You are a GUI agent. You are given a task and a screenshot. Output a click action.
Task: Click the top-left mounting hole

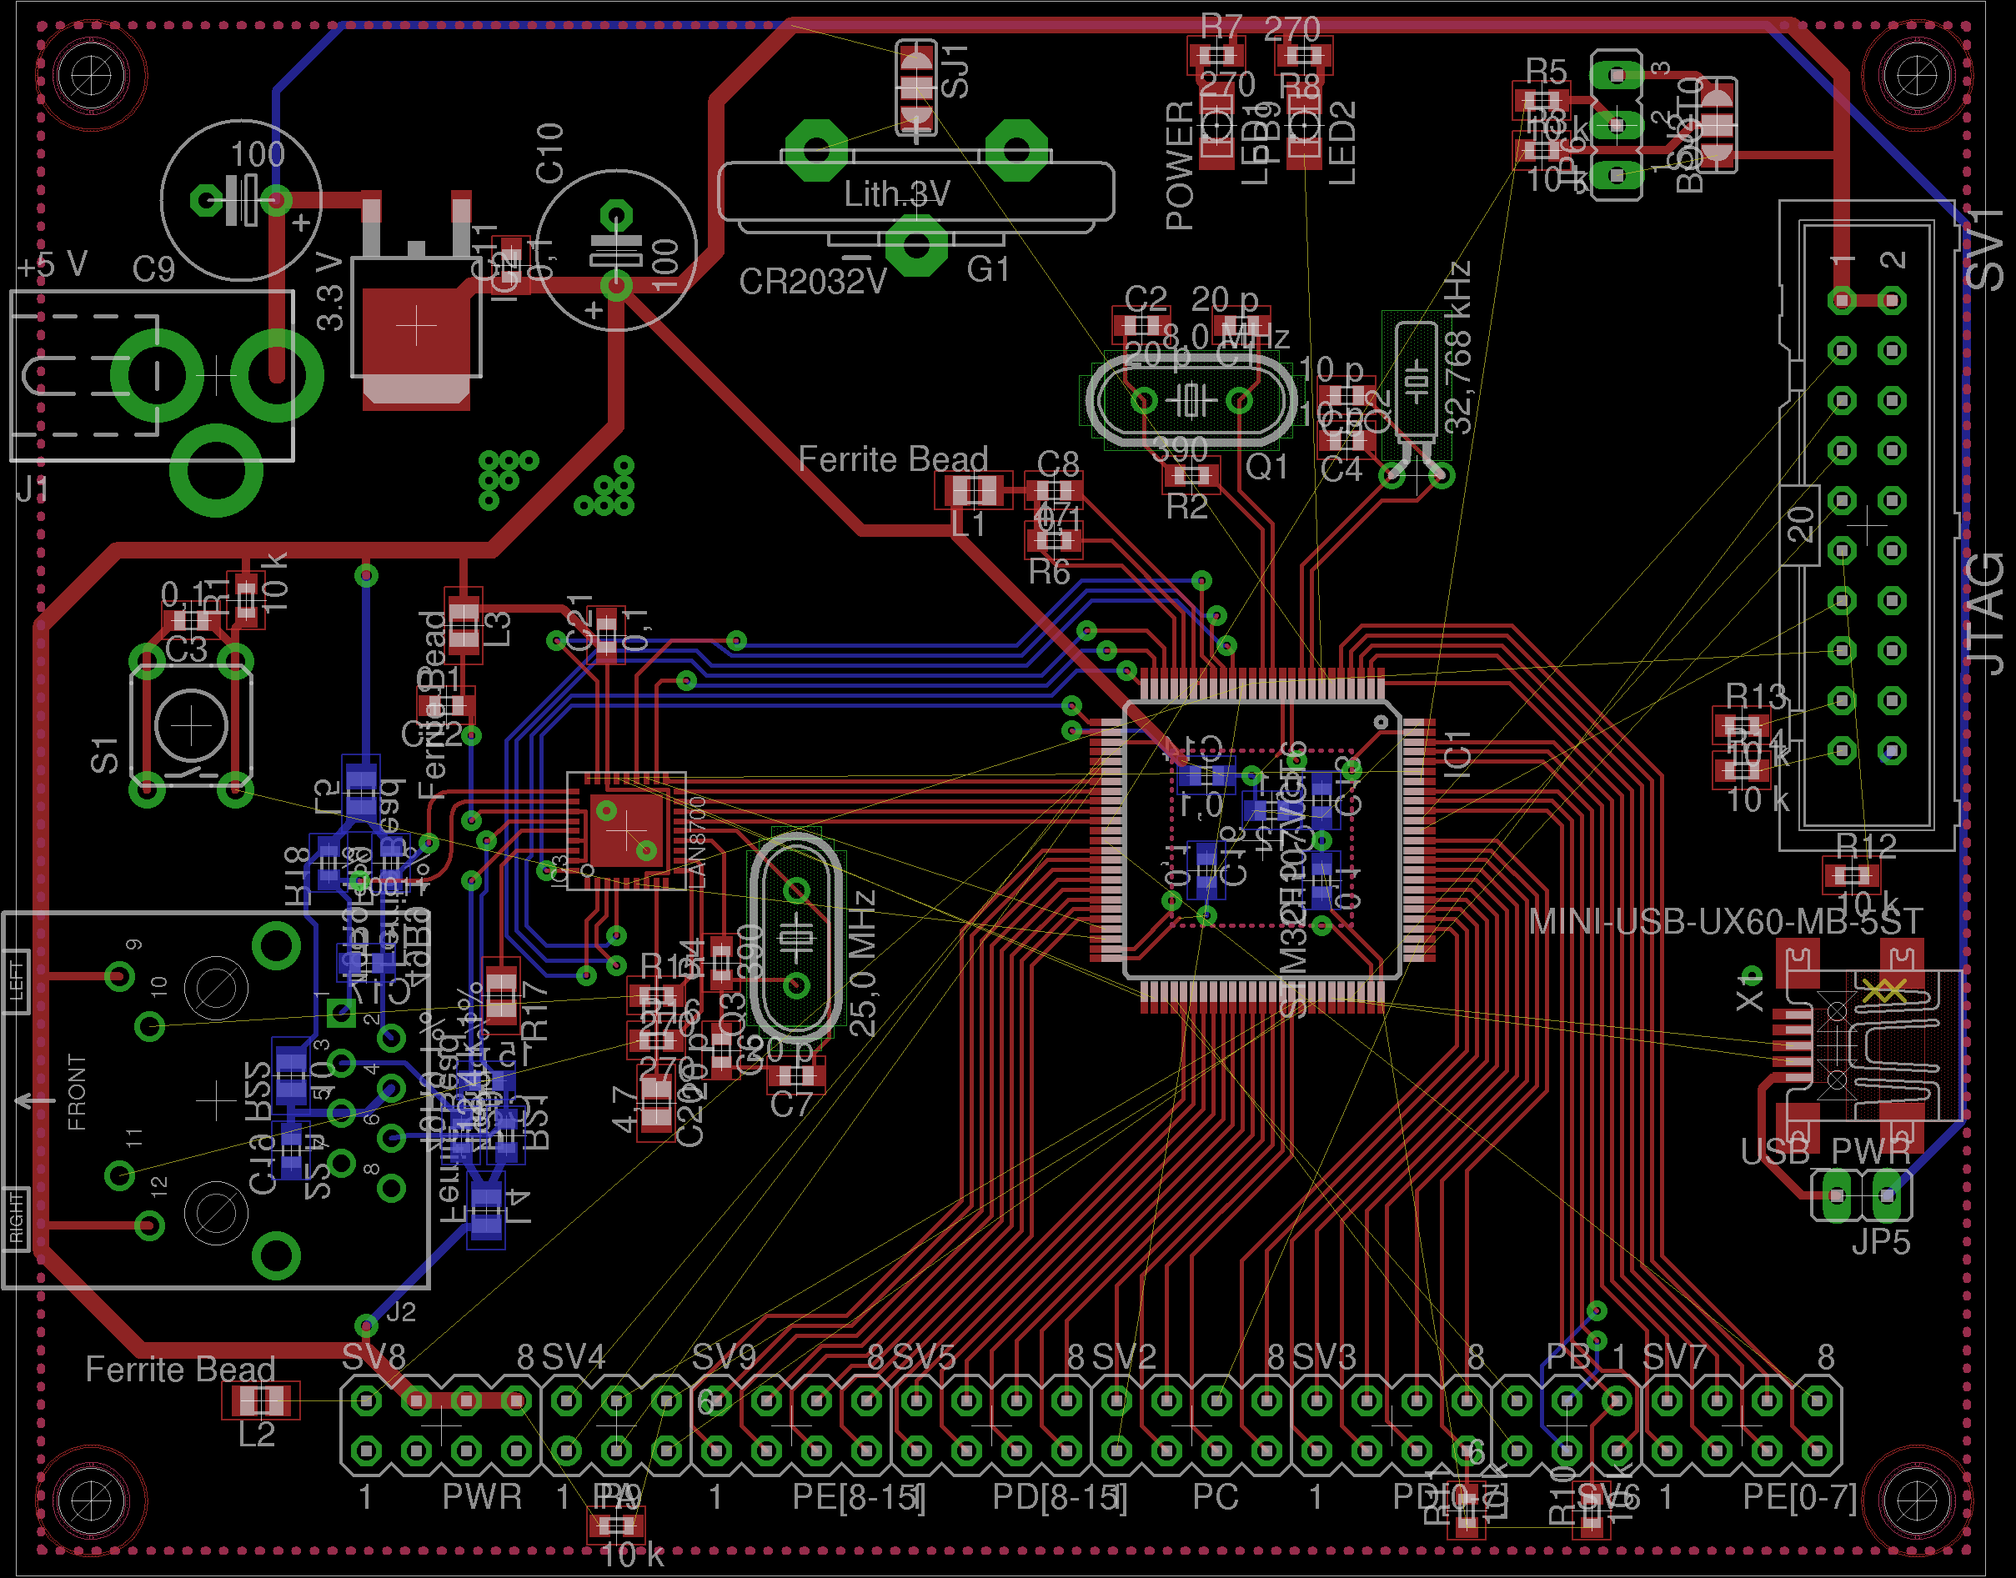[x=92, y=74]
